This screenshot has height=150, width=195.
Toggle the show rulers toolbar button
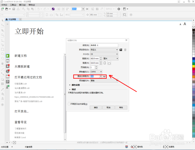pos(93,9)
